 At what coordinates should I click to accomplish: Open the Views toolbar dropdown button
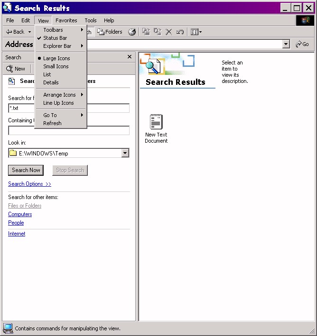click(x=196, y=32)
